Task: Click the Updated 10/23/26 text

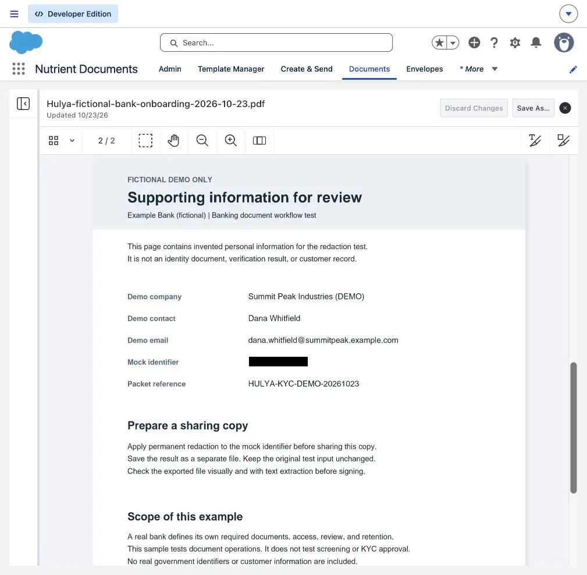Action: [77, 115]
